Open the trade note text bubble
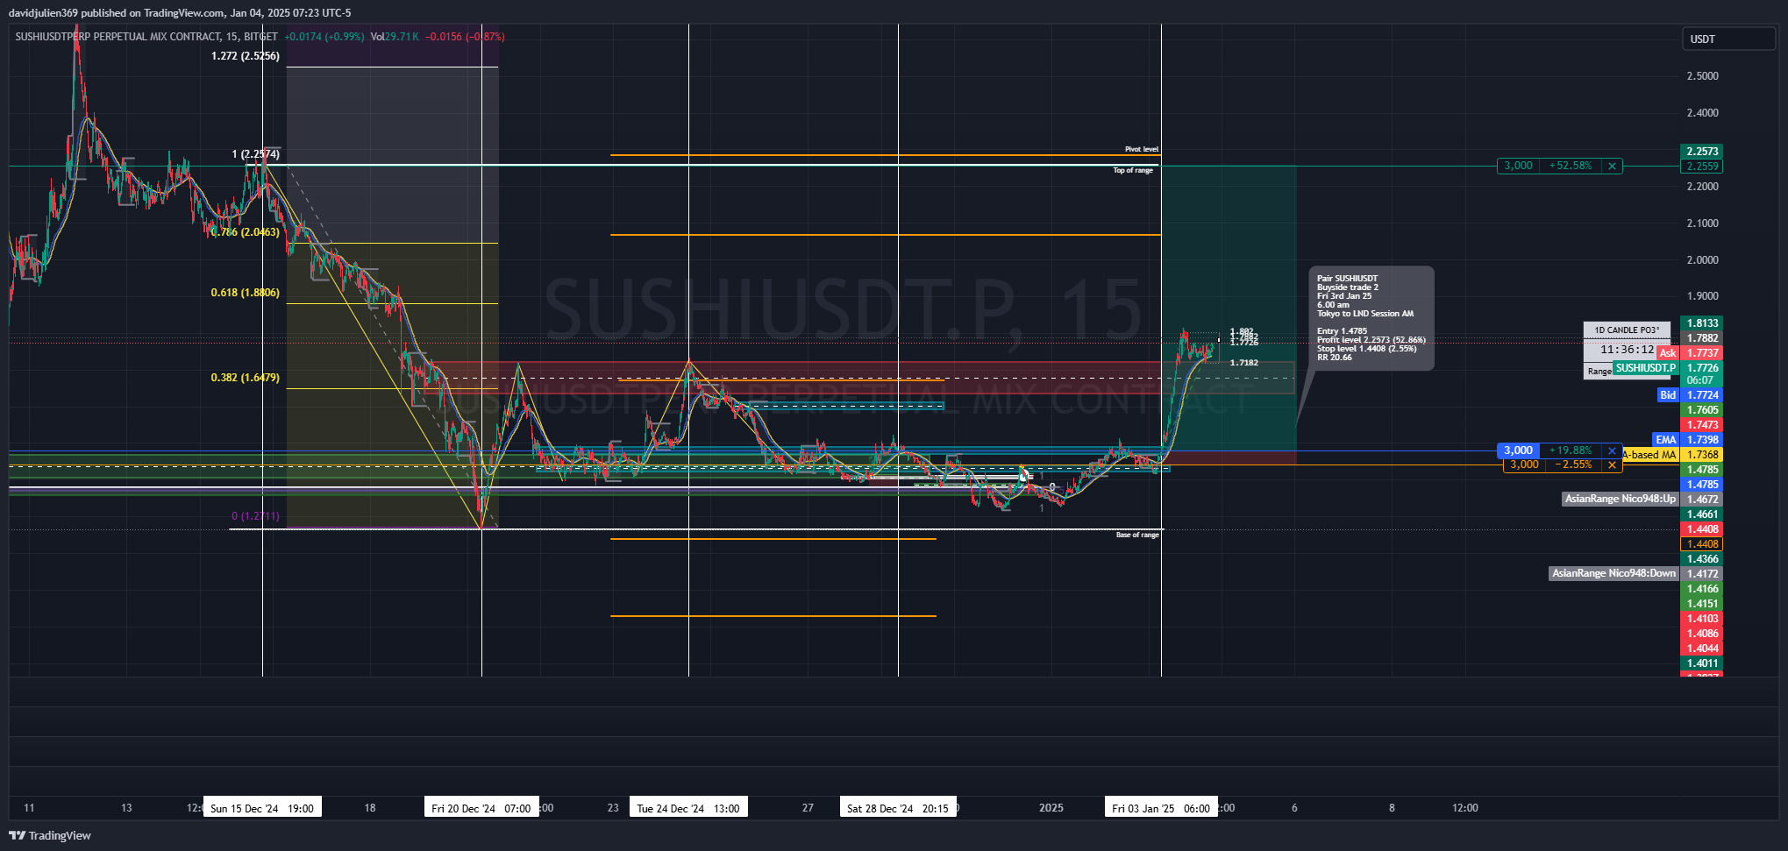 [x=1371, y=318]
